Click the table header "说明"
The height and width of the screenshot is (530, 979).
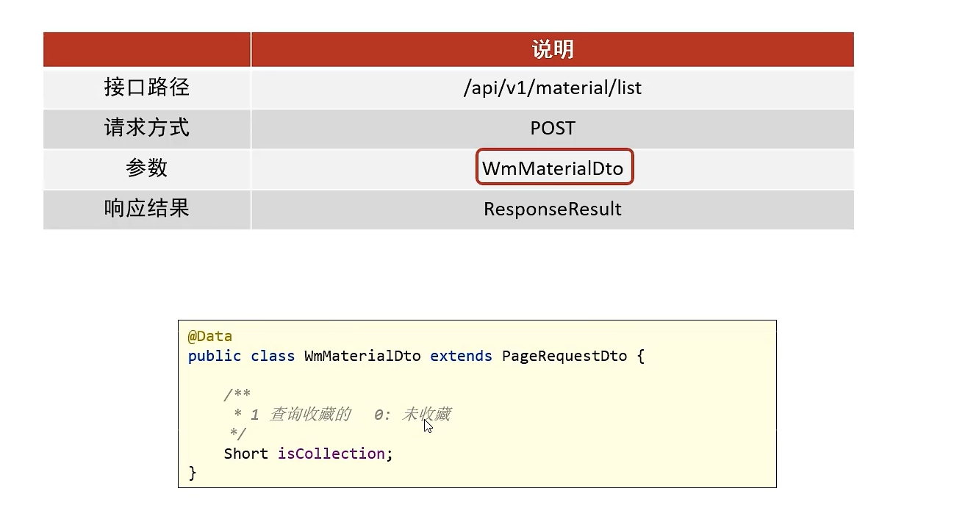[553, 49]
